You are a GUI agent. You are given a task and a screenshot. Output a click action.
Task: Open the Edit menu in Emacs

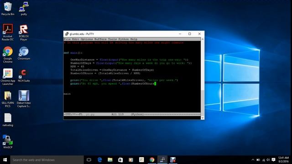pyautogui.click(x=75, y=39)
